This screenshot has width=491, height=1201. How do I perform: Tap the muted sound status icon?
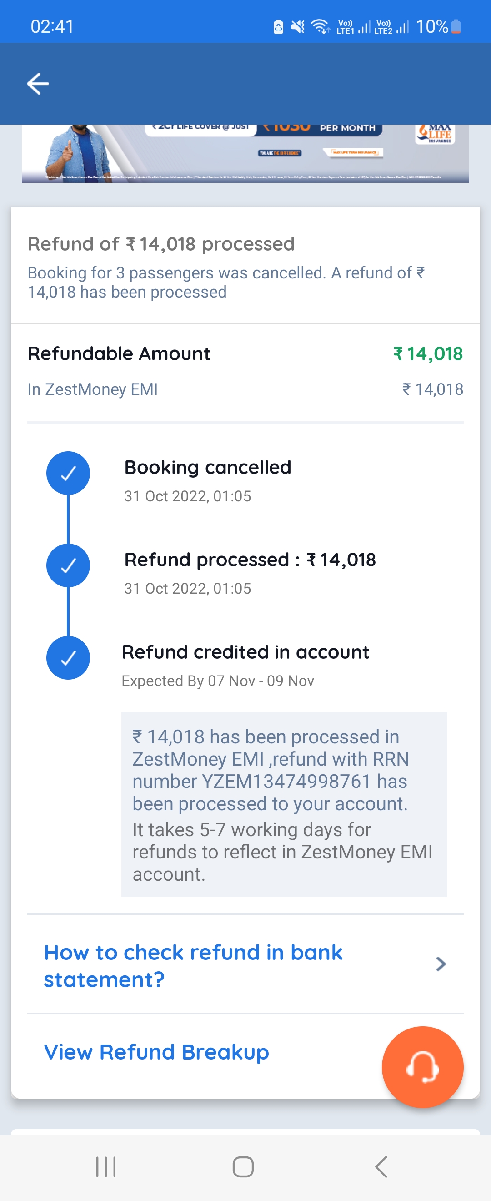298,26
